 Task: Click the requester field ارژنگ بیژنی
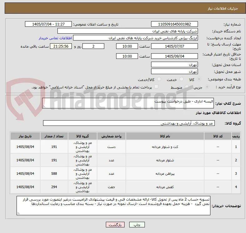(x=135, y=38)
